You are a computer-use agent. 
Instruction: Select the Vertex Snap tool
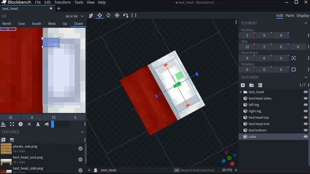point(125,15)
